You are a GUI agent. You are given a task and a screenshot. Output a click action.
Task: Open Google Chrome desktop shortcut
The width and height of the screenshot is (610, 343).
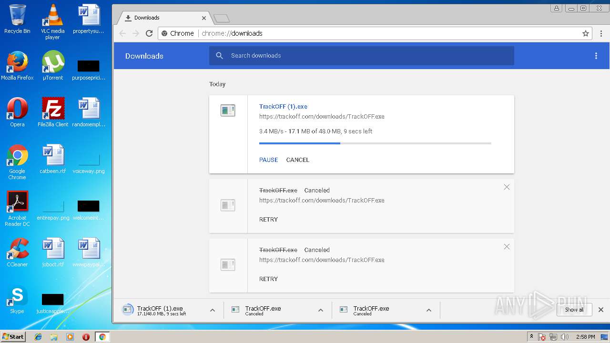click(x=17, y=162)
